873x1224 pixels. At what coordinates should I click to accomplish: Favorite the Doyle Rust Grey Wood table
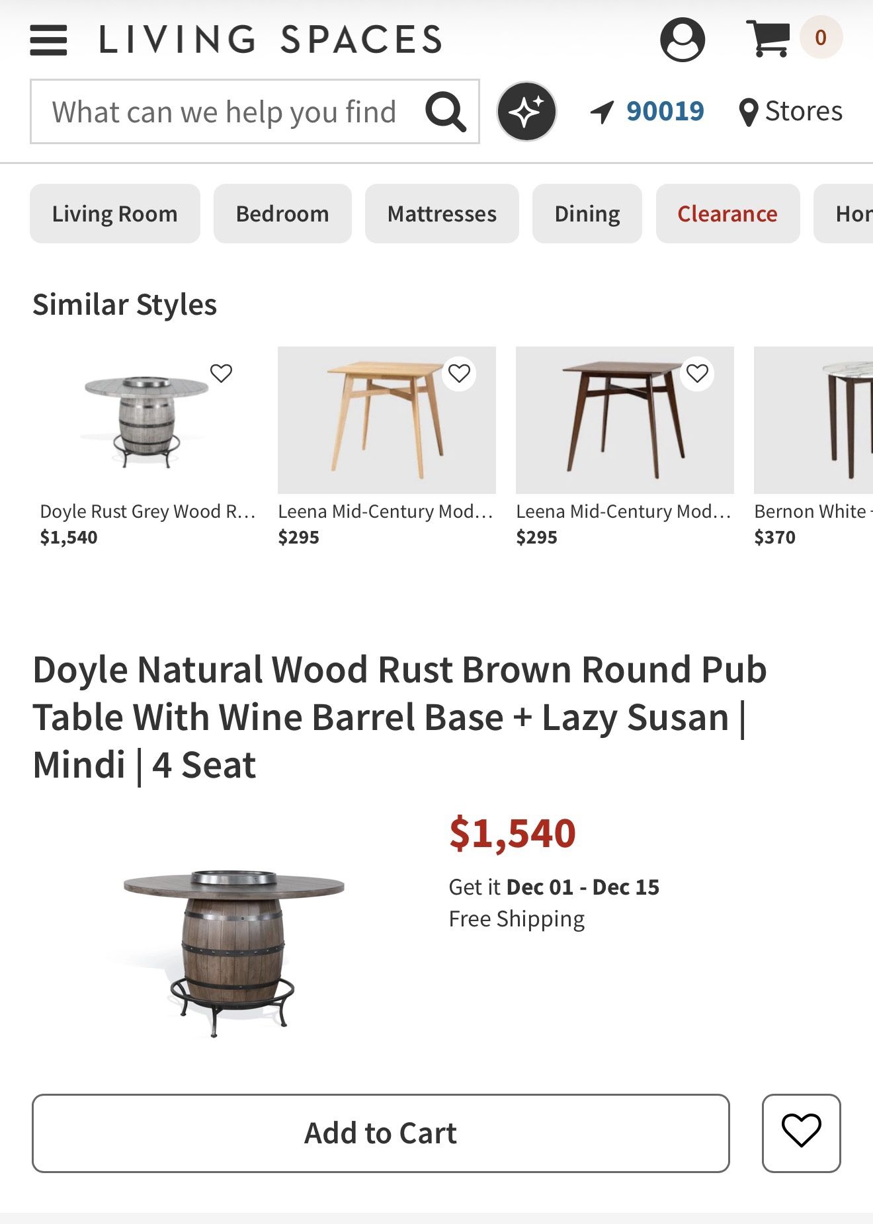click(x=221, y=374)
